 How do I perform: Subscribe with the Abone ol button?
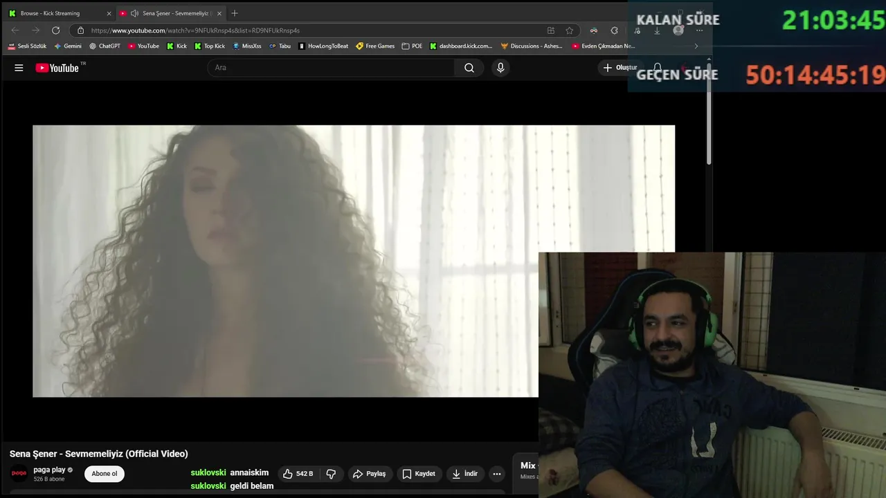[x=105, y=474]
